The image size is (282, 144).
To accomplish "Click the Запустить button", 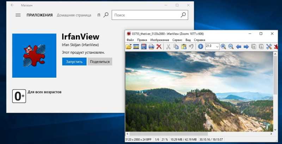I will (74, 61).
